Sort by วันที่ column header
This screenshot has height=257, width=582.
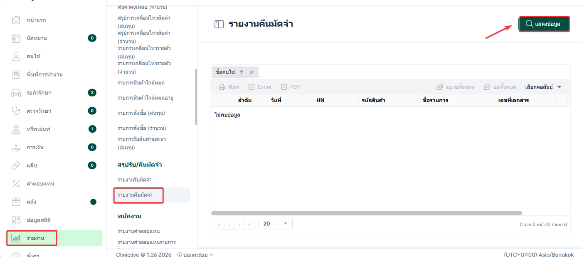pos(290,100)
